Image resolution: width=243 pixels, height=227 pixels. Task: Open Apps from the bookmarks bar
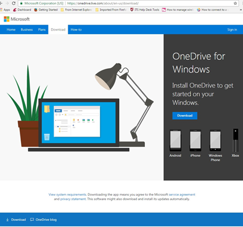click(5, 10)
